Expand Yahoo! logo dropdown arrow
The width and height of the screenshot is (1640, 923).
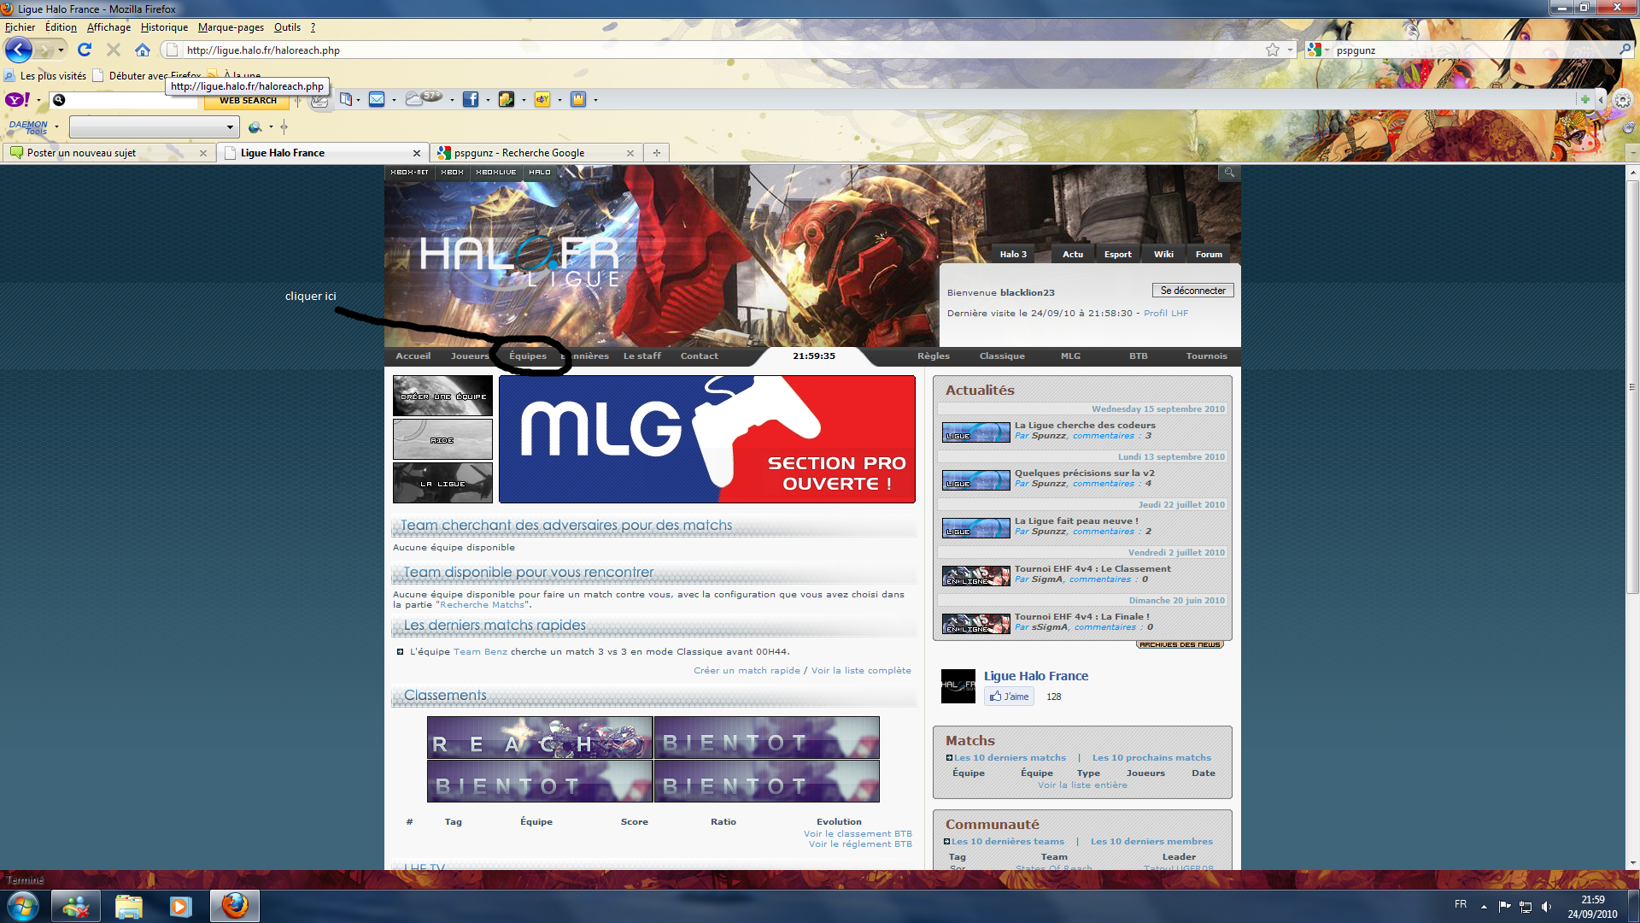[x=39, y=100]
